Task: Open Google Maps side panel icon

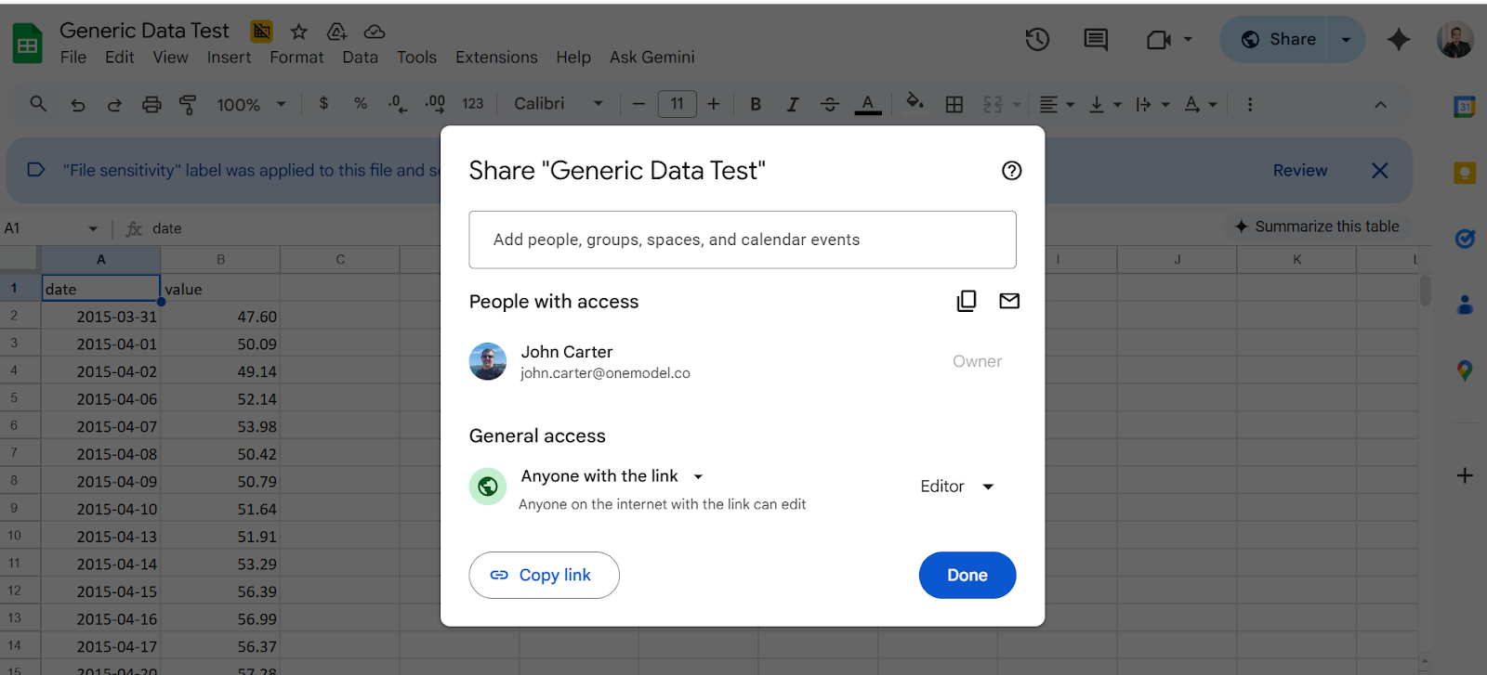Action: (x=1465, y=370)
